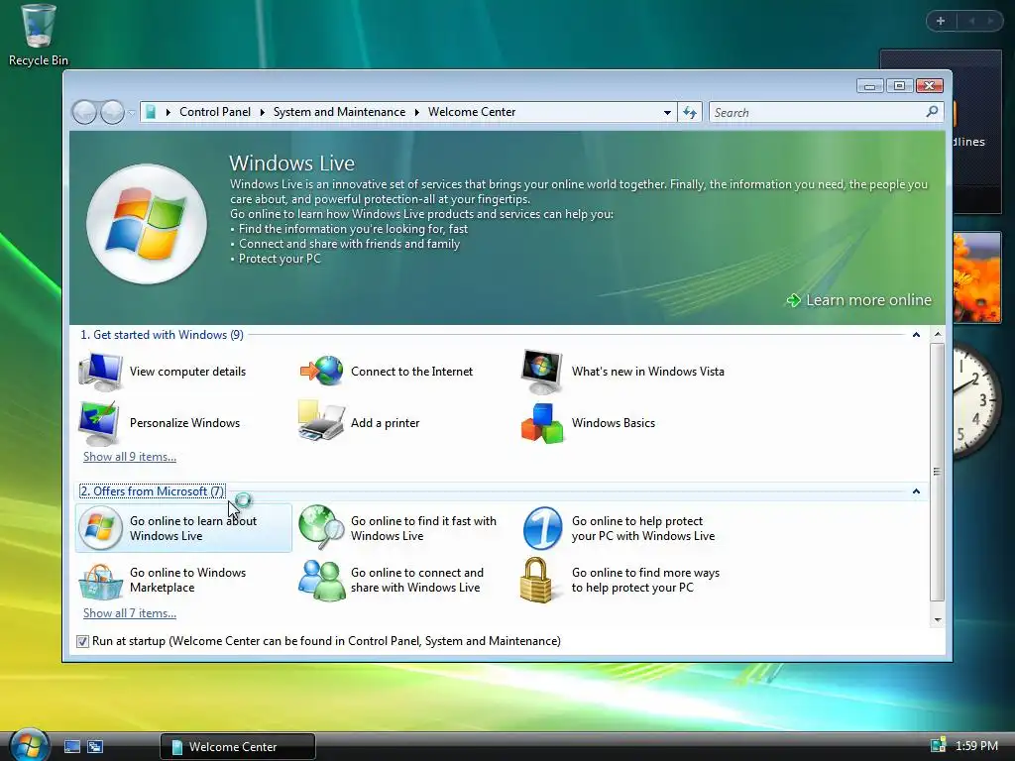Click the Show desktop quick launch icon

(72, 747)
